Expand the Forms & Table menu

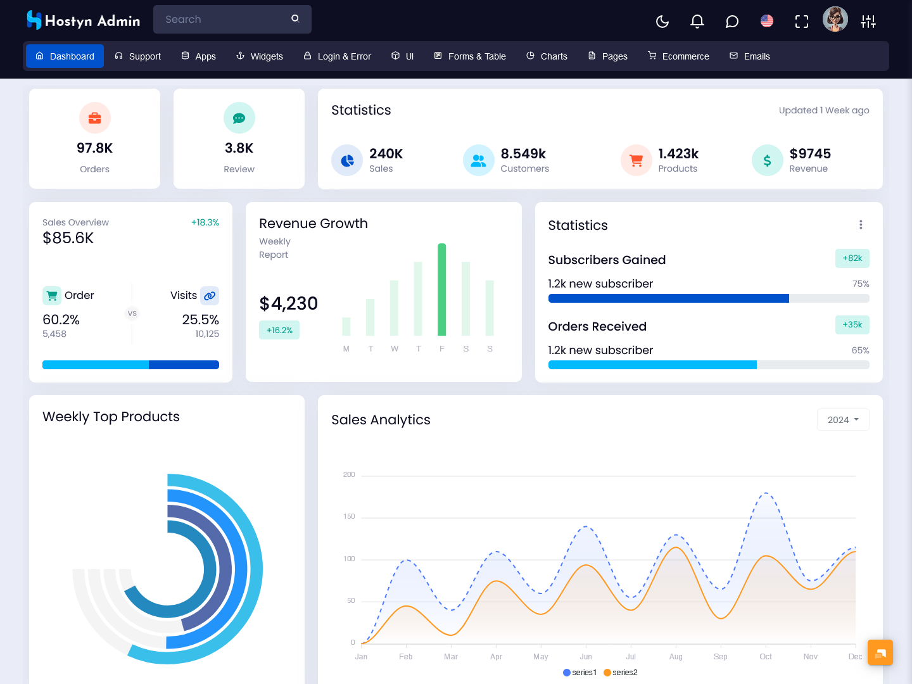coord(470,56)
